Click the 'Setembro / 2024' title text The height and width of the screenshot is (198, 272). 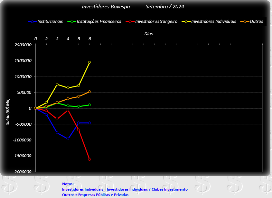tap(165, 7)
